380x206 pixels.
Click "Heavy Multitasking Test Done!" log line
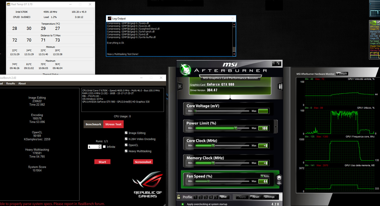click(x=123, y=54)
